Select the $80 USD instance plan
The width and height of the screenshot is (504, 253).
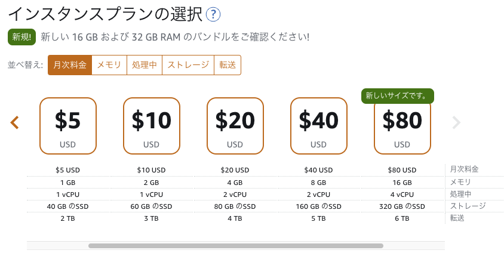click(402, 126)
